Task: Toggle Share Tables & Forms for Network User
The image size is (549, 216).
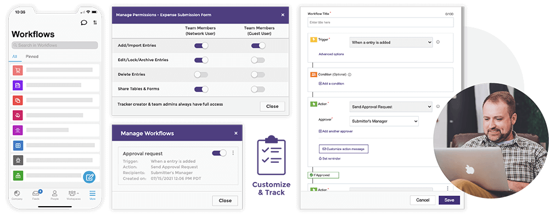Action: click(x=201, y=89)
